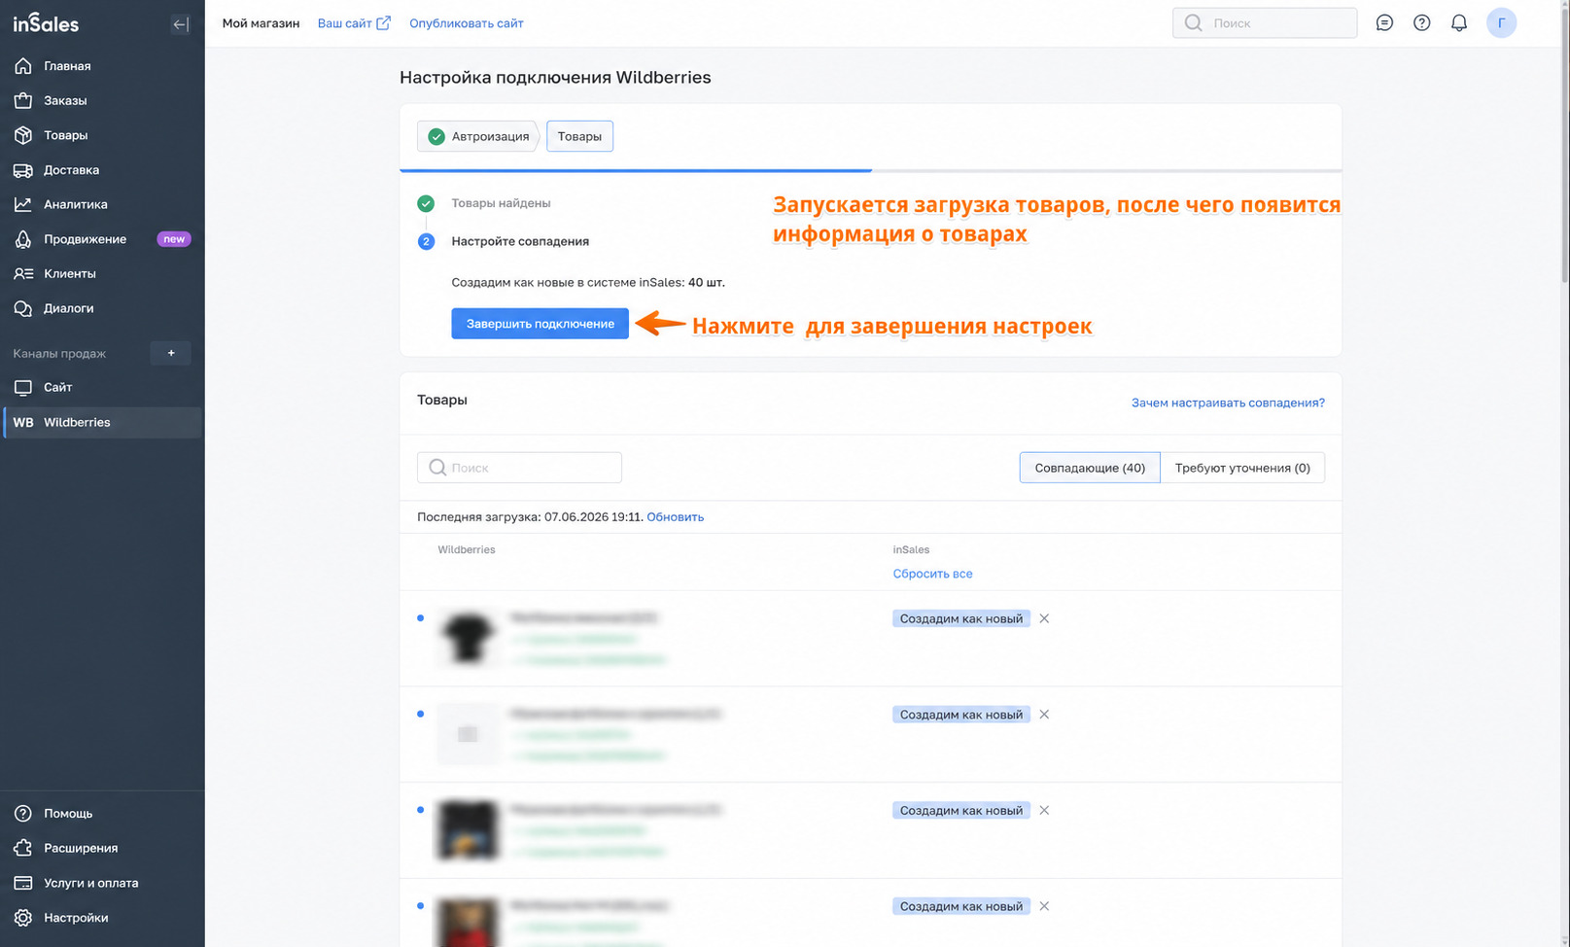This screenshot has width=1570, height=947.
Task: Click the Wildberries column header
Action: 467,549
